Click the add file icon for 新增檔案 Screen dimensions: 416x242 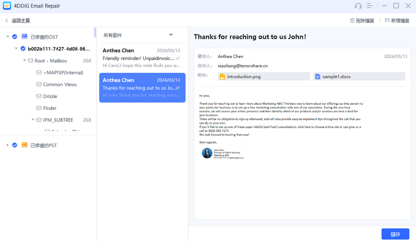tap(387, 21)
